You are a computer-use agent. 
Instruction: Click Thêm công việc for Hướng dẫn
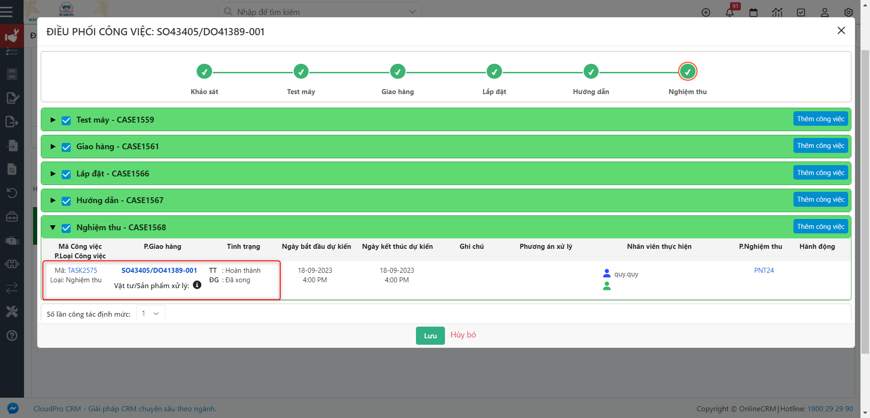tap(821, 199)
